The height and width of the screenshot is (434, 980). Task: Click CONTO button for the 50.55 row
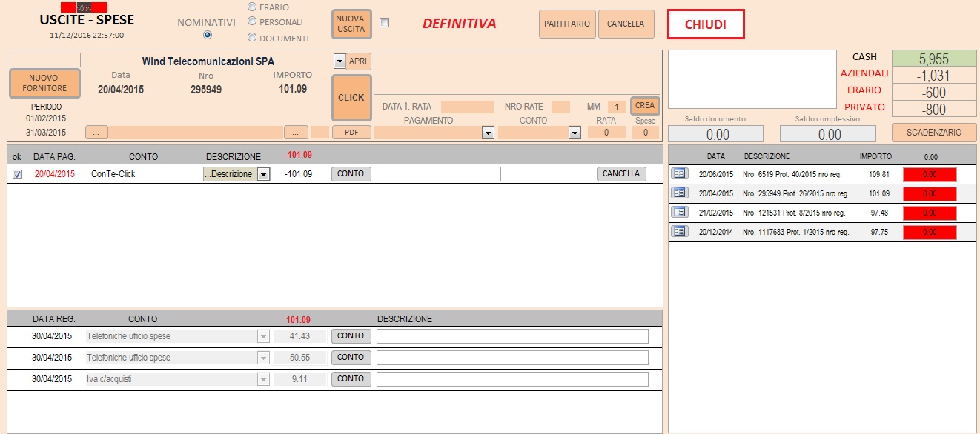click(x=351, y=358)
